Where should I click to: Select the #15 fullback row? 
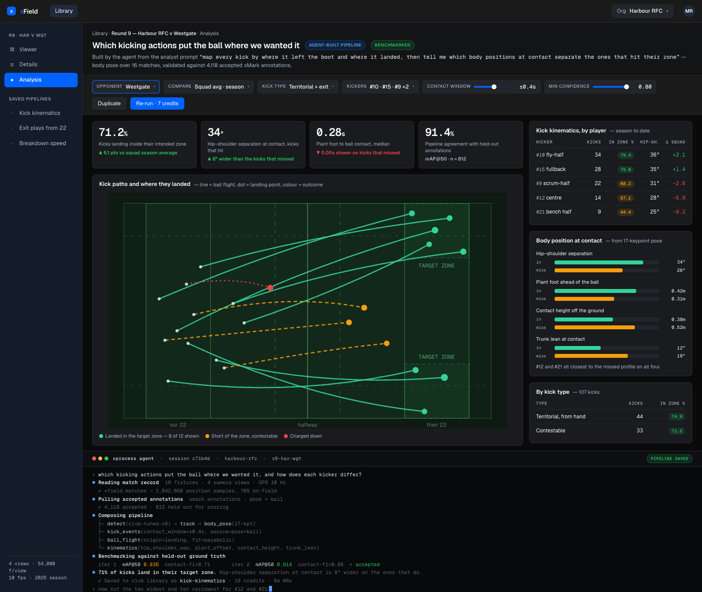[x=610, y=169]
